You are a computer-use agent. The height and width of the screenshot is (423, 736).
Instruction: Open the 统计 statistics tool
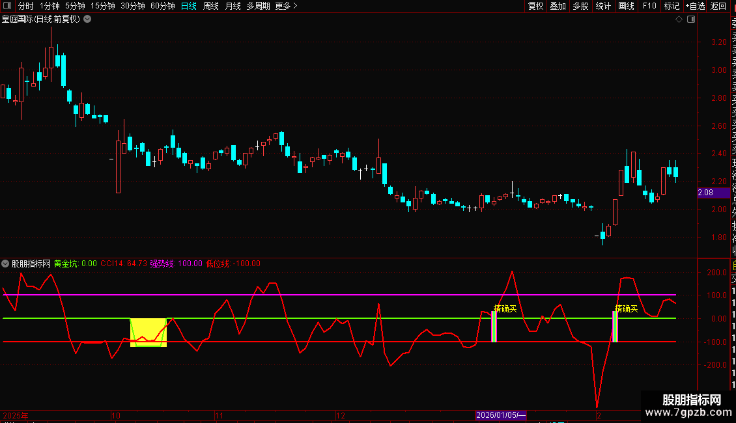pyautogui.click(x=603, y=7)
